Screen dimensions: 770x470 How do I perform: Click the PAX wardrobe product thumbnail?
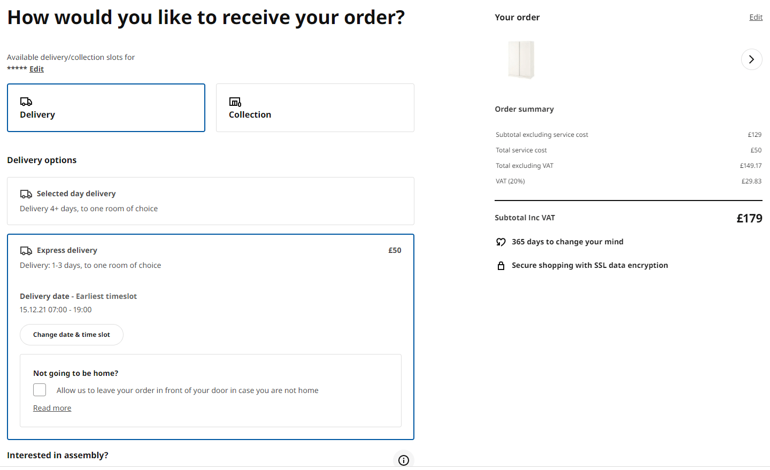(521, 59)
